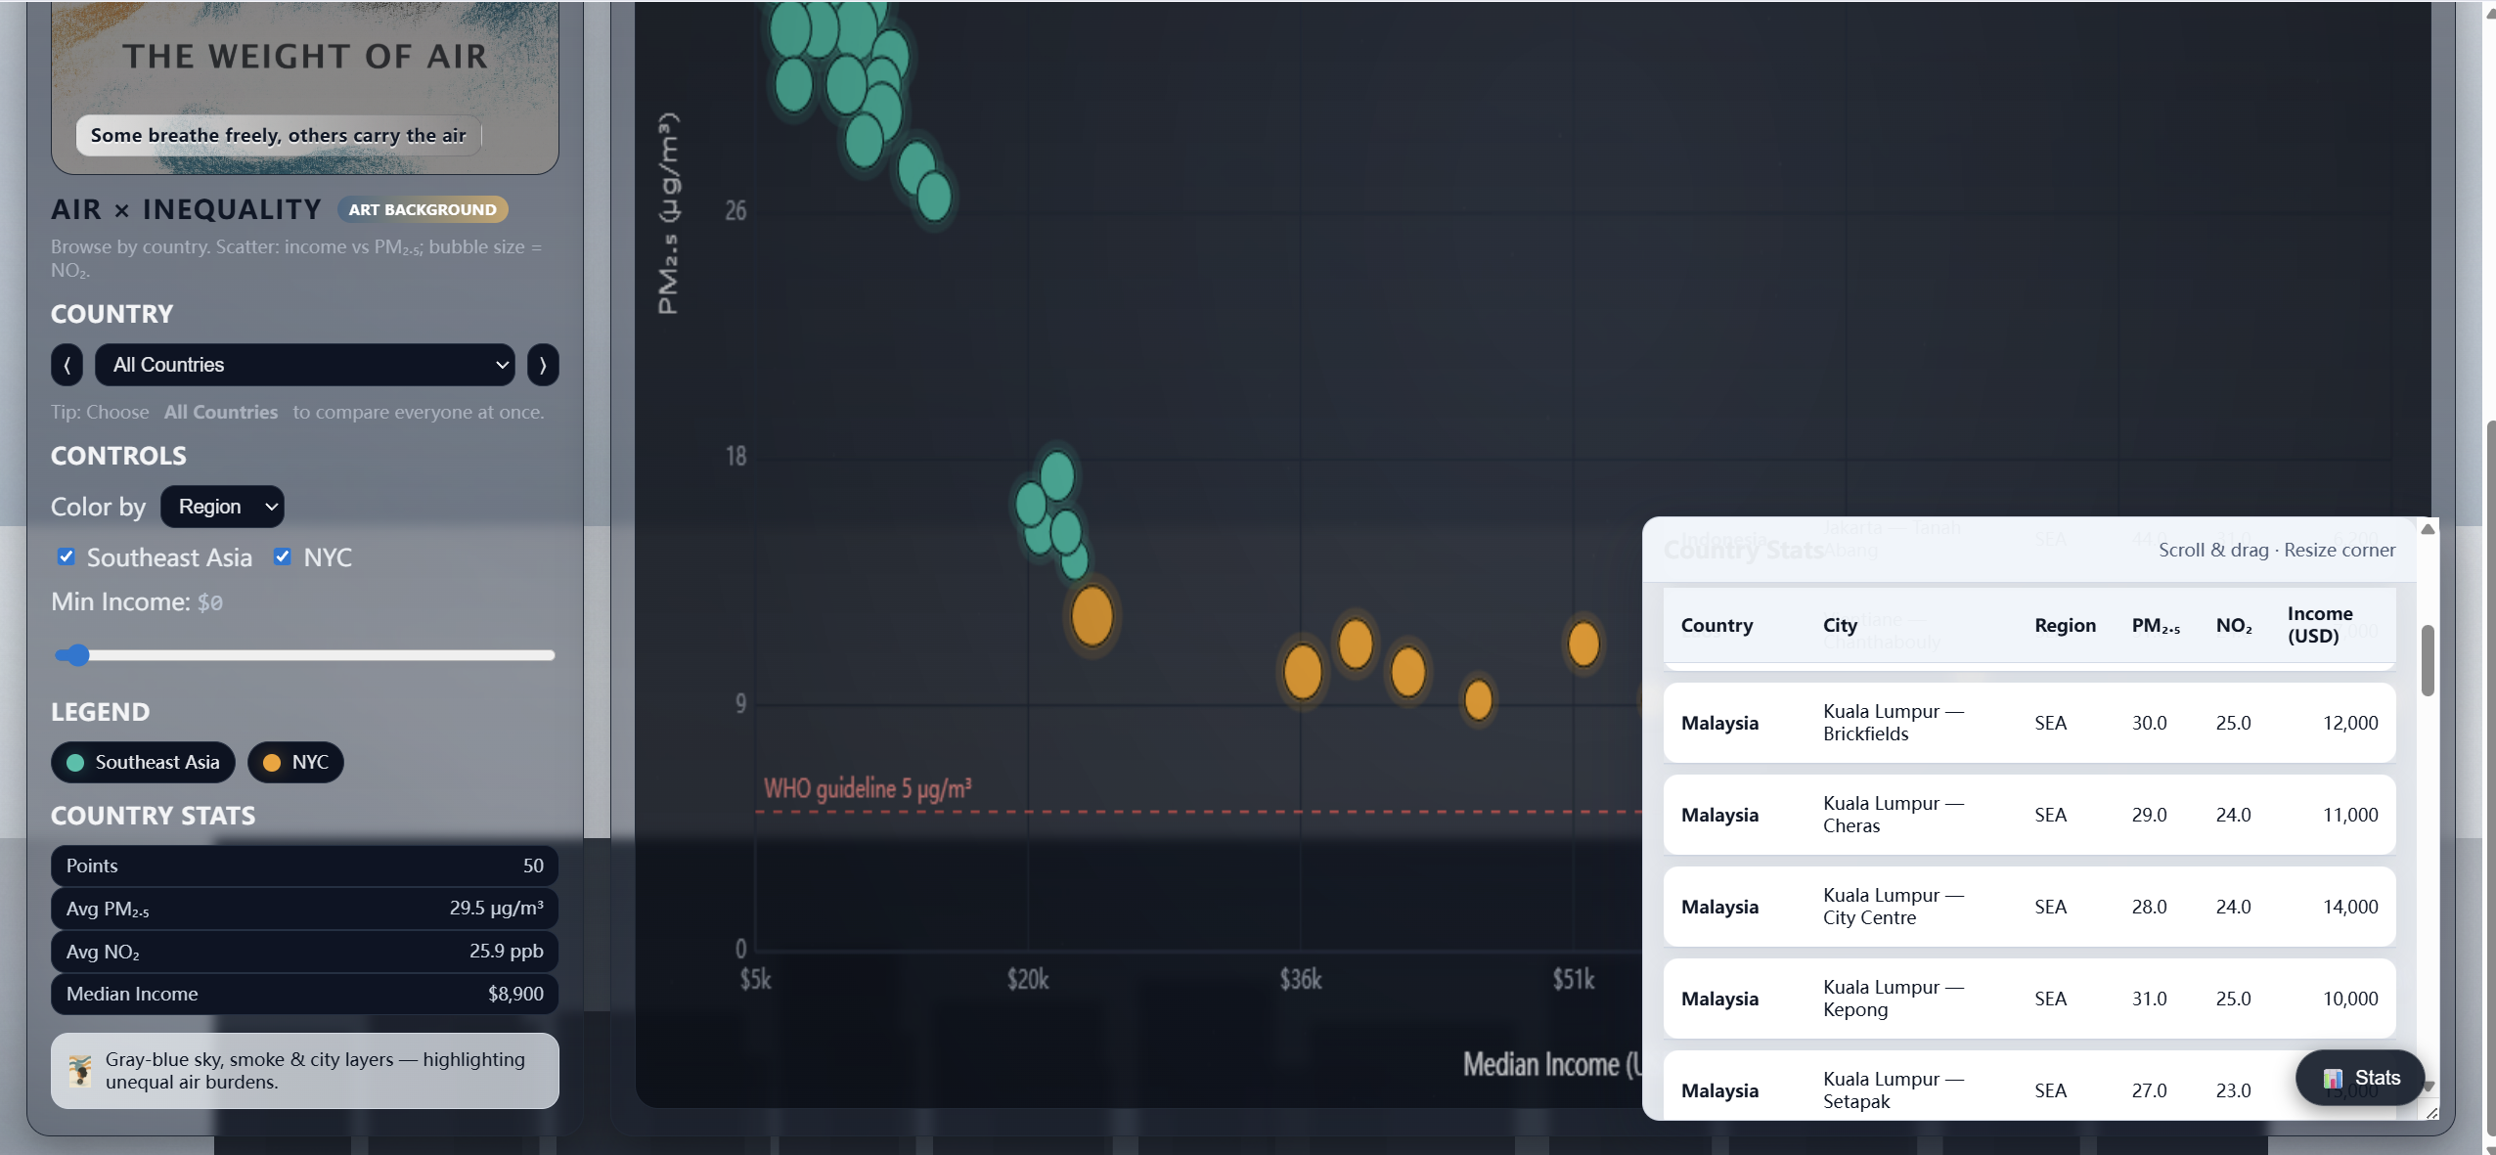This screenshot has height=1155, width=2496.
Task: Click the teal Southeast Asia legend dot
Action: (74, 762)
